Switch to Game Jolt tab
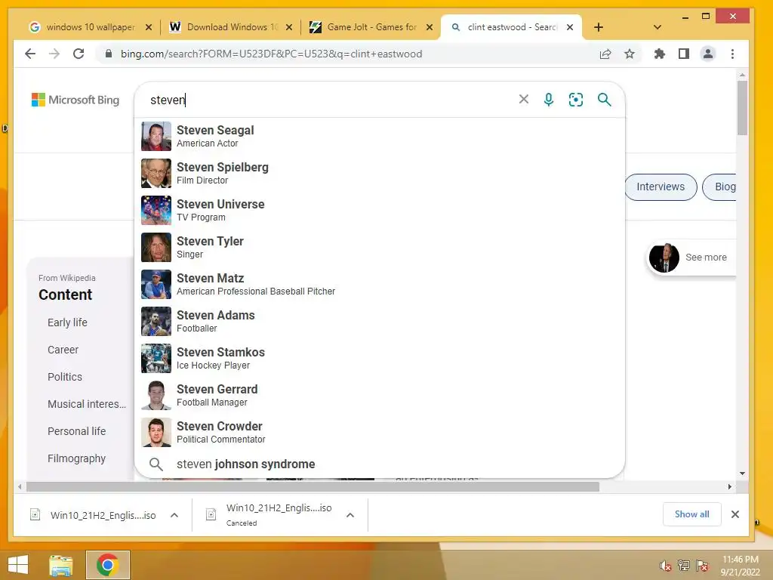 pos(371,27)
